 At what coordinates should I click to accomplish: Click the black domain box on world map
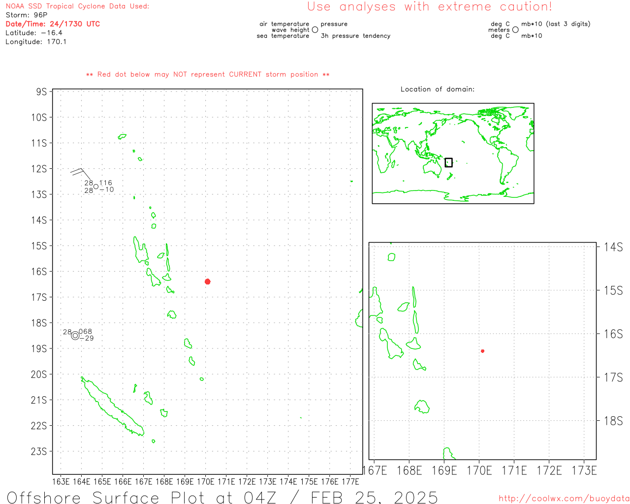tap(448, 162)
